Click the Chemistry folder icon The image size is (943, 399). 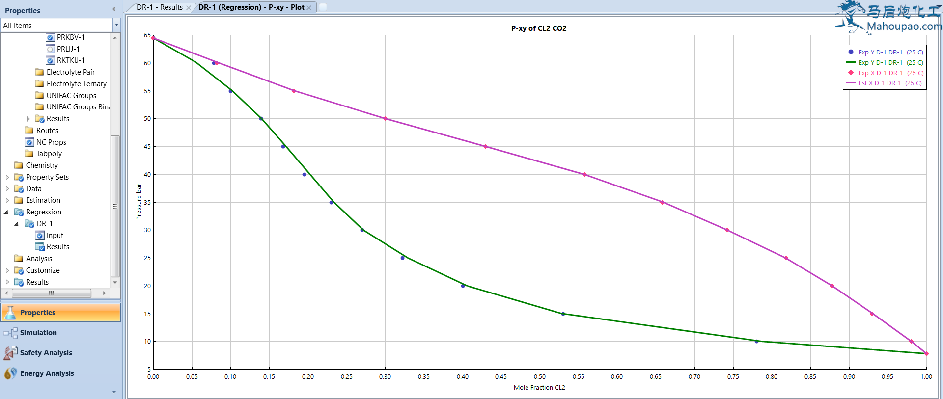point(19,165)
